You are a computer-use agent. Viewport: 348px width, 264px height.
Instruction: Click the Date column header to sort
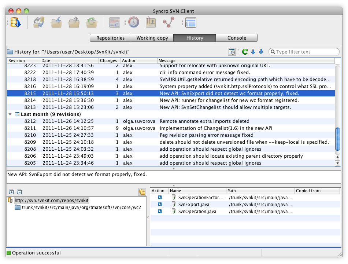70,60
